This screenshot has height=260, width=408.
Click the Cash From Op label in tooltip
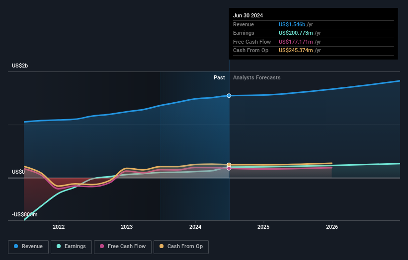pos(250,51)
